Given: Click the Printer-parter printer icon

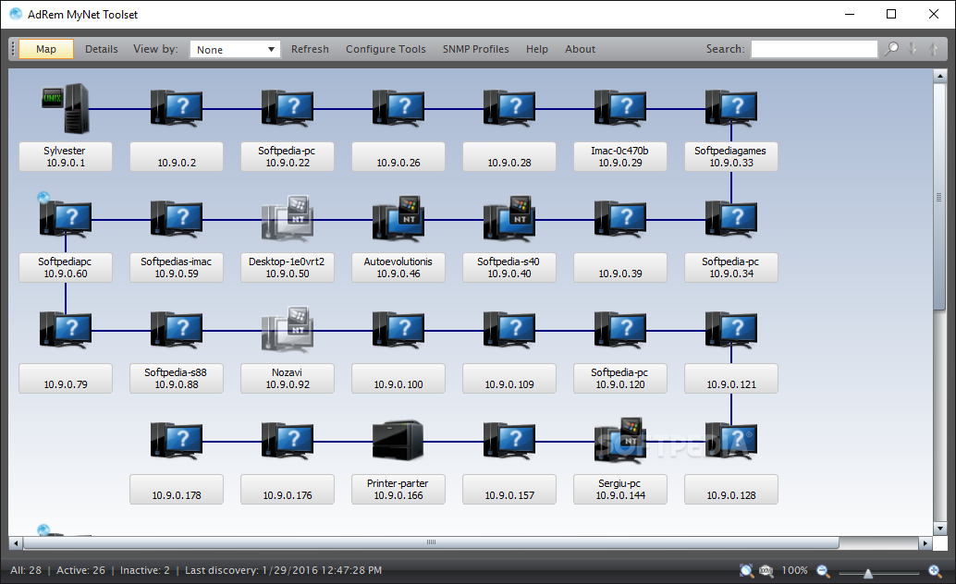Looking at the screenshot, I should tap(398, 440).
